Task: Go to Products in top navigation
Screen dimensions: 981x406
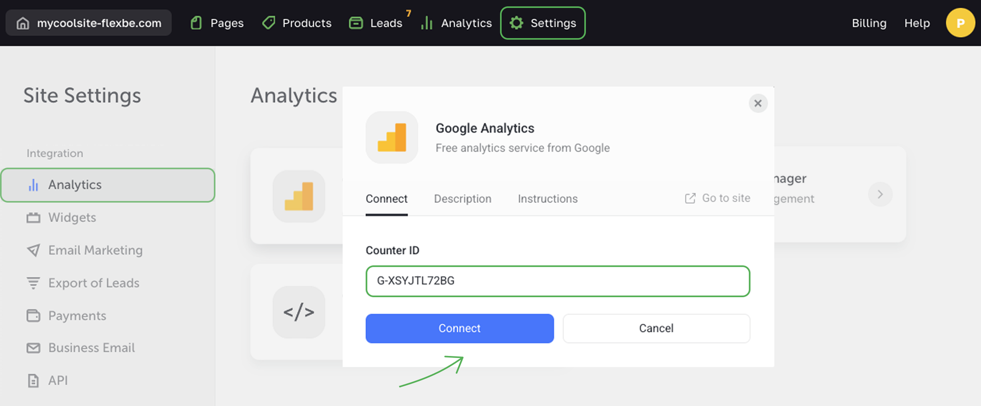Action: (297, 23)
